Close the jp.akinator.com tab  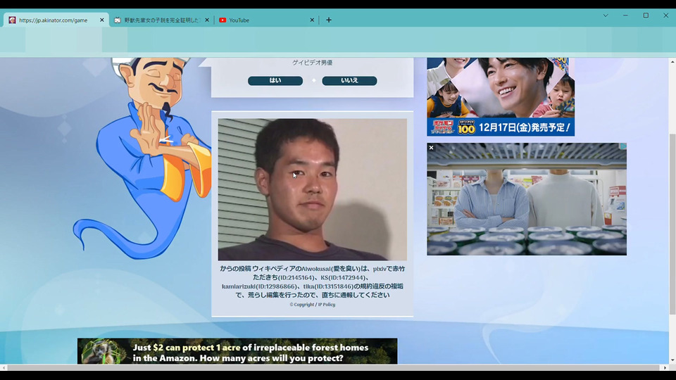coord(101,20)
